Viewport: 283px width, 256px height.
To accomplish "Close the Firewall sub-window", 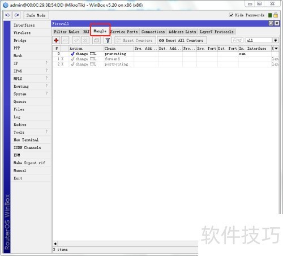I will point(277,23).
